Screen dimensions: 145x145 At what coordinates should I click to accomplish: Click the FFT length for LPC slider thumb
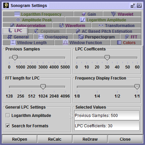[43, 87]
